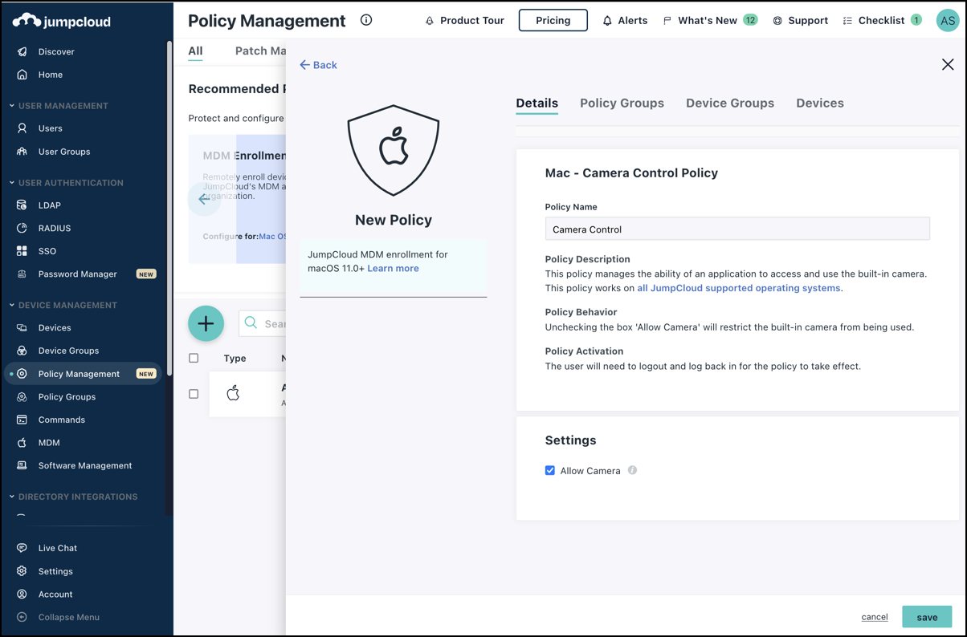Check the select-all checkbox in table header

[x=194, y=359]
